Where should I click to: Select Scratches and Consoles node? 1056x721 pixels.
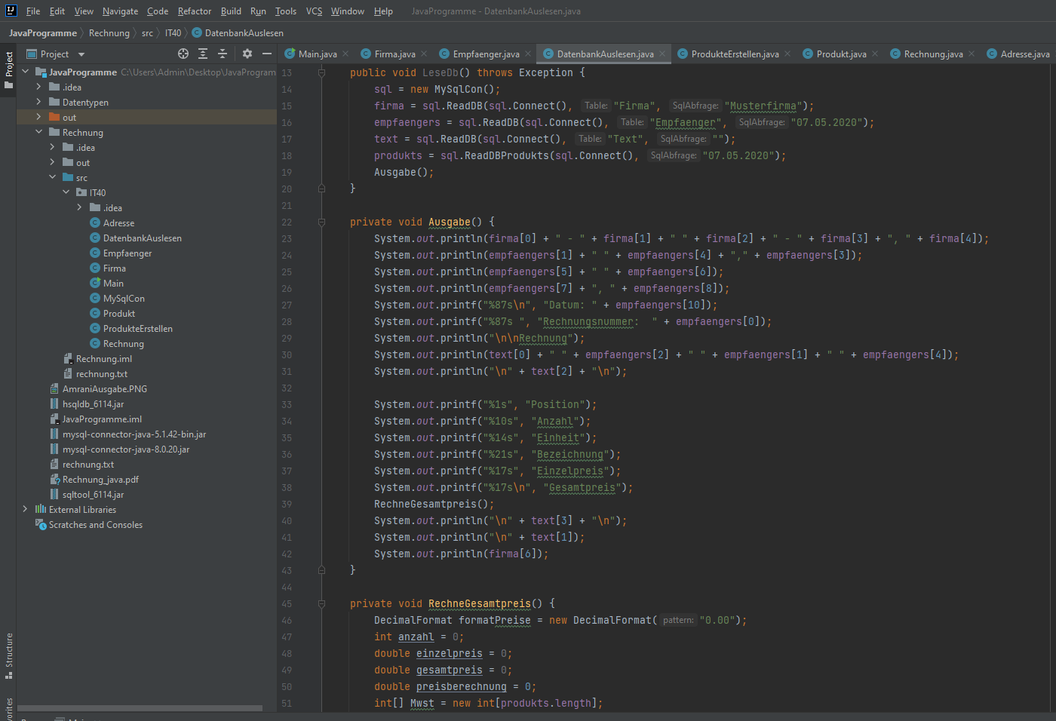[x=95, y=525]
